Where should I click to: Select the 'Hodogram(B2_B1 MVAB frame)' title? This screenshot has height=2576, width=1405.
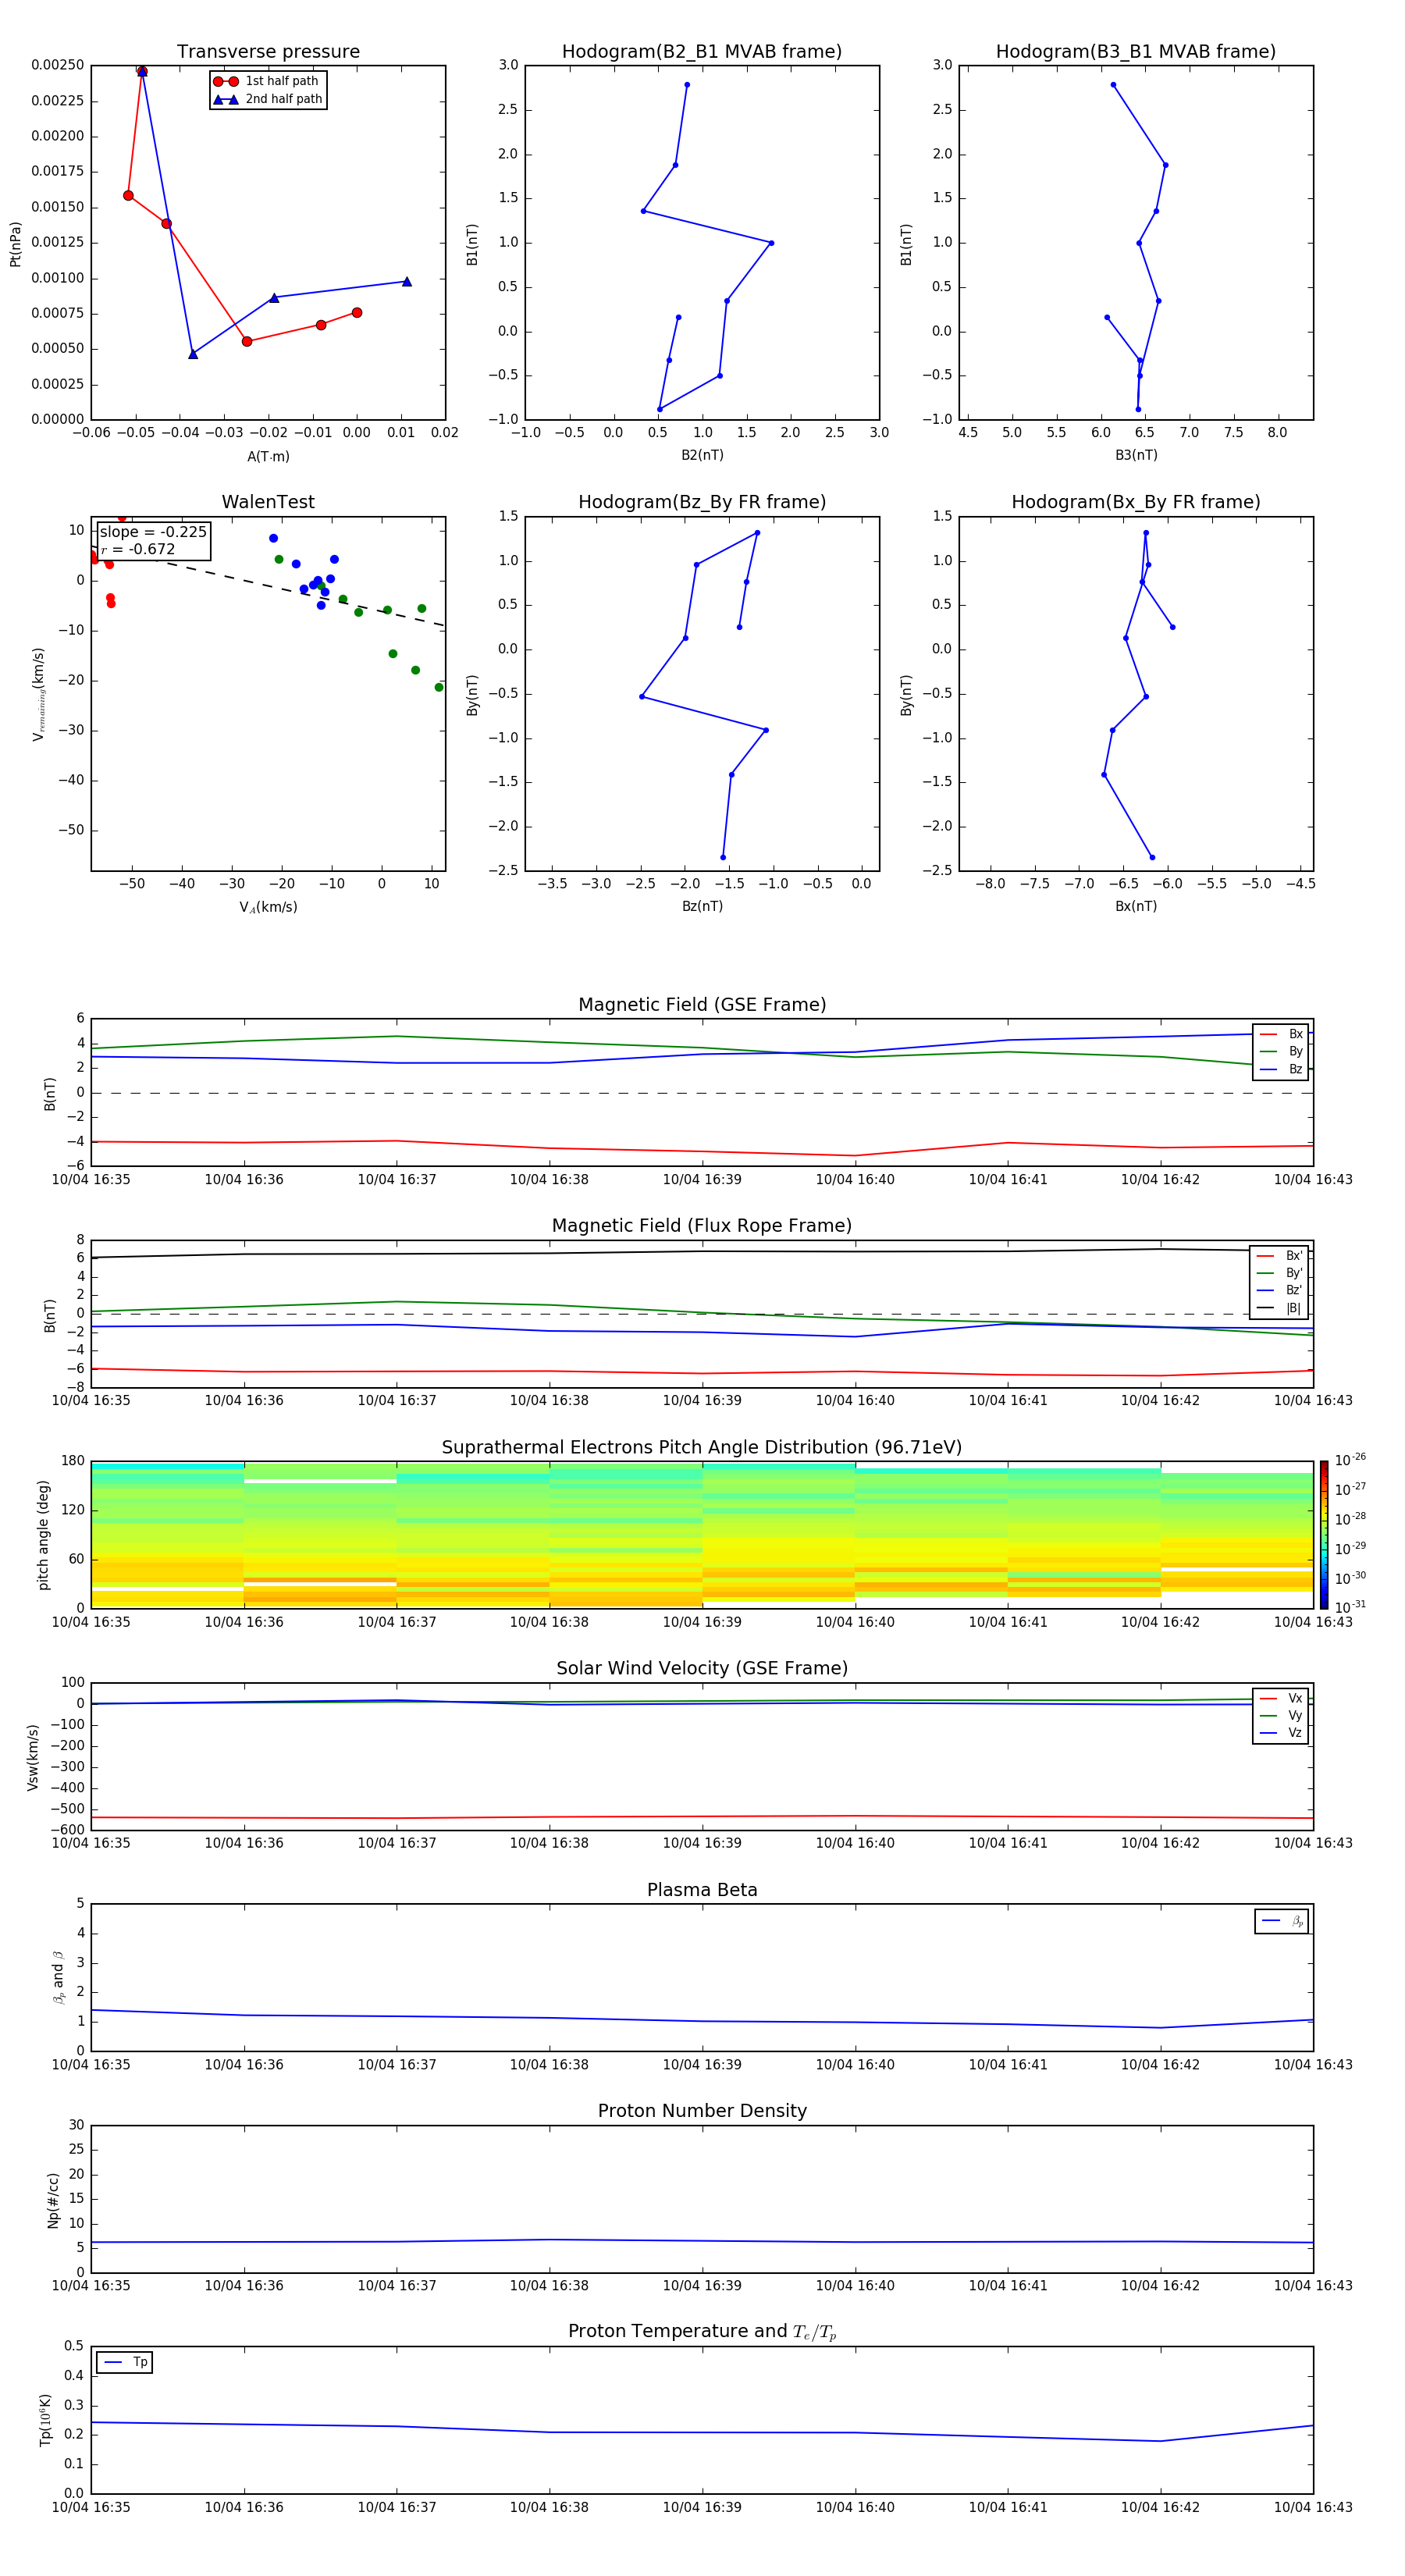tap(701, 52)
